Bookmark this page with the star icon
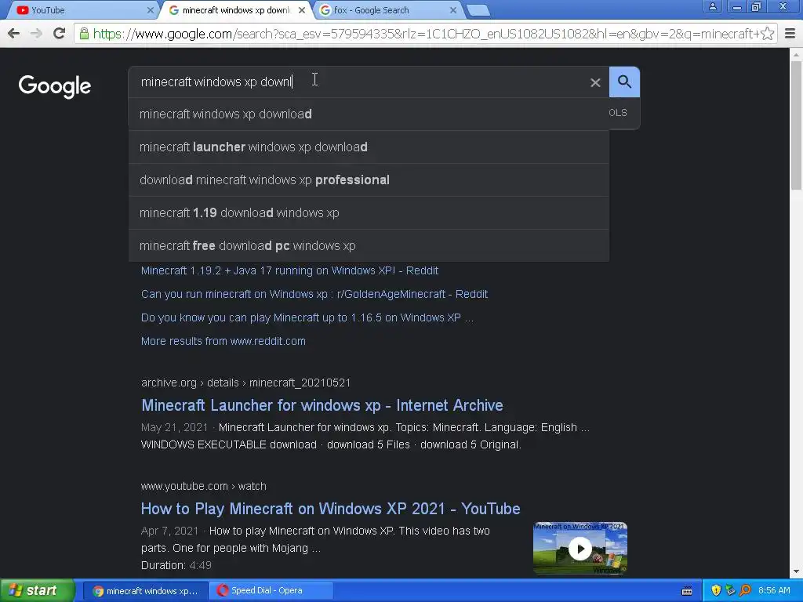803x602 pixels. [767, 34]
